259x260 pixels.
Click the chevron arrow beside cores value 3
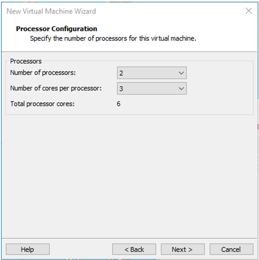point(181,89)
